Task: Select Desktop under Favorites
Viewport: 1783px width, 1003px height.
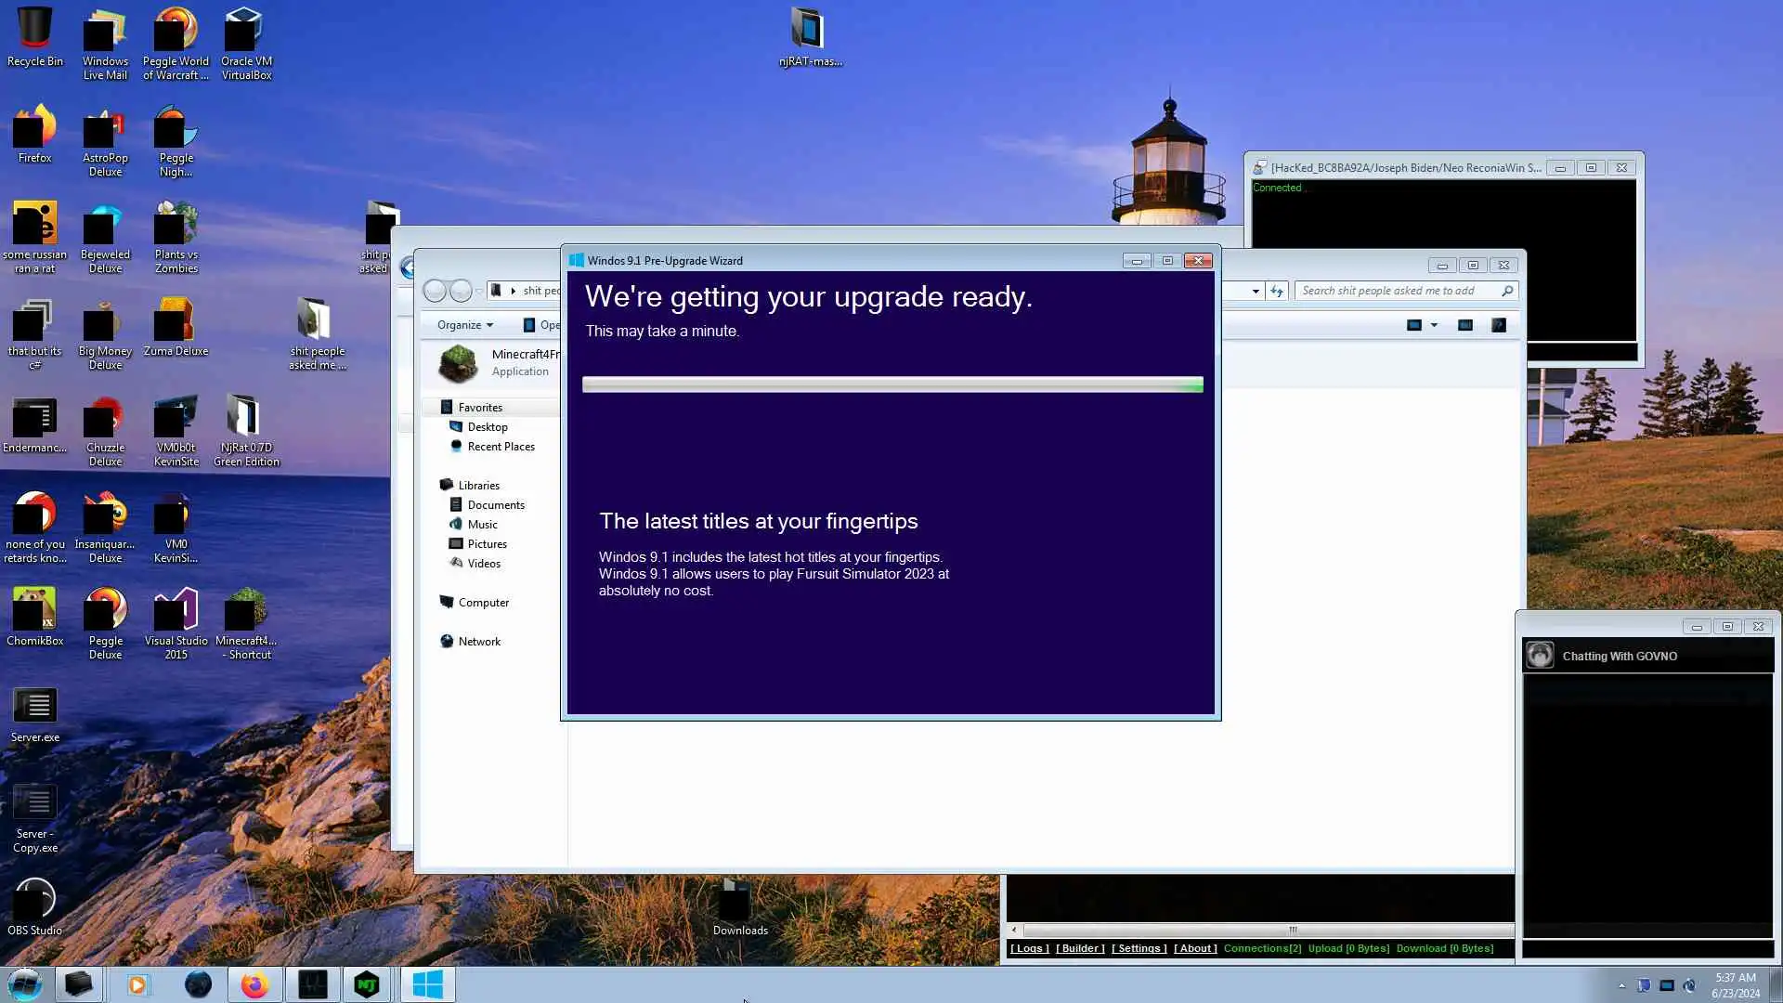Action: pos(487,427)
